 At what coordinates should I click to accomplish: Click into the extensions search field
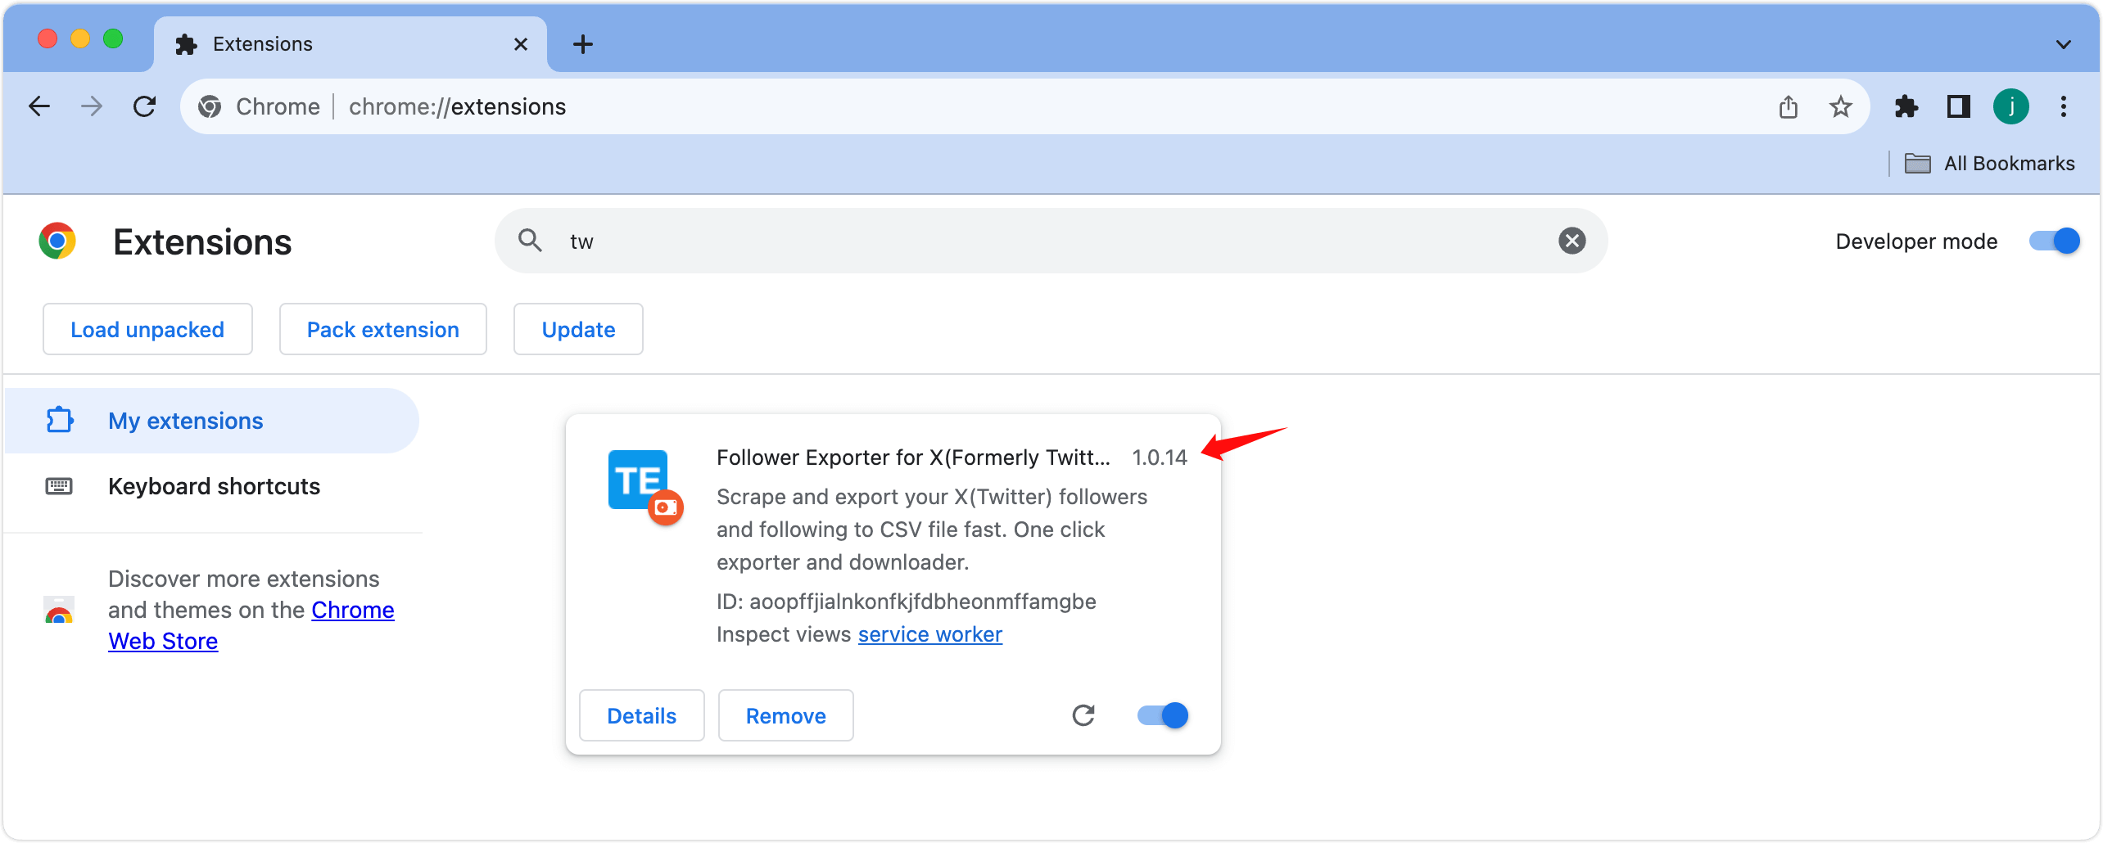[1051, 241]
